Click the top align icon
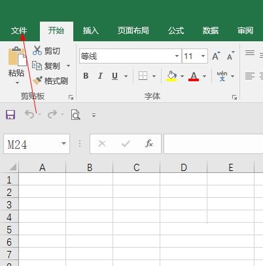The height and width of the screenshot is (266, 263). coord(250,53)
